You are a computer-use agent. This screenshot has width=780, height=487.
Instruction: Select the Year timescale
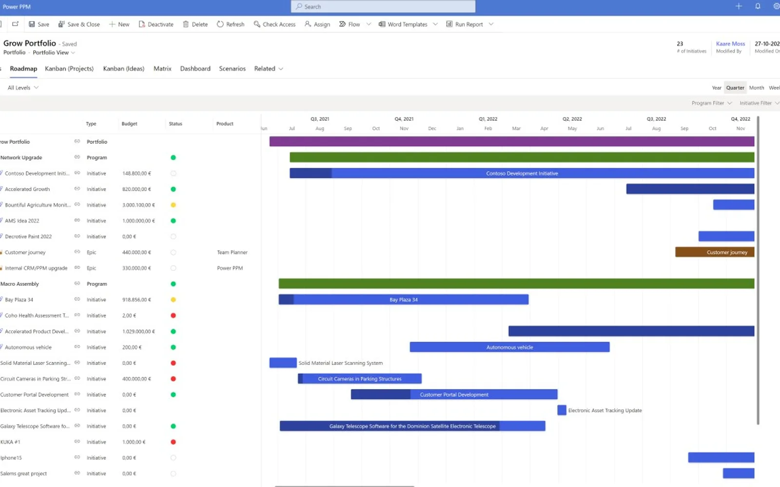[716, 88]
